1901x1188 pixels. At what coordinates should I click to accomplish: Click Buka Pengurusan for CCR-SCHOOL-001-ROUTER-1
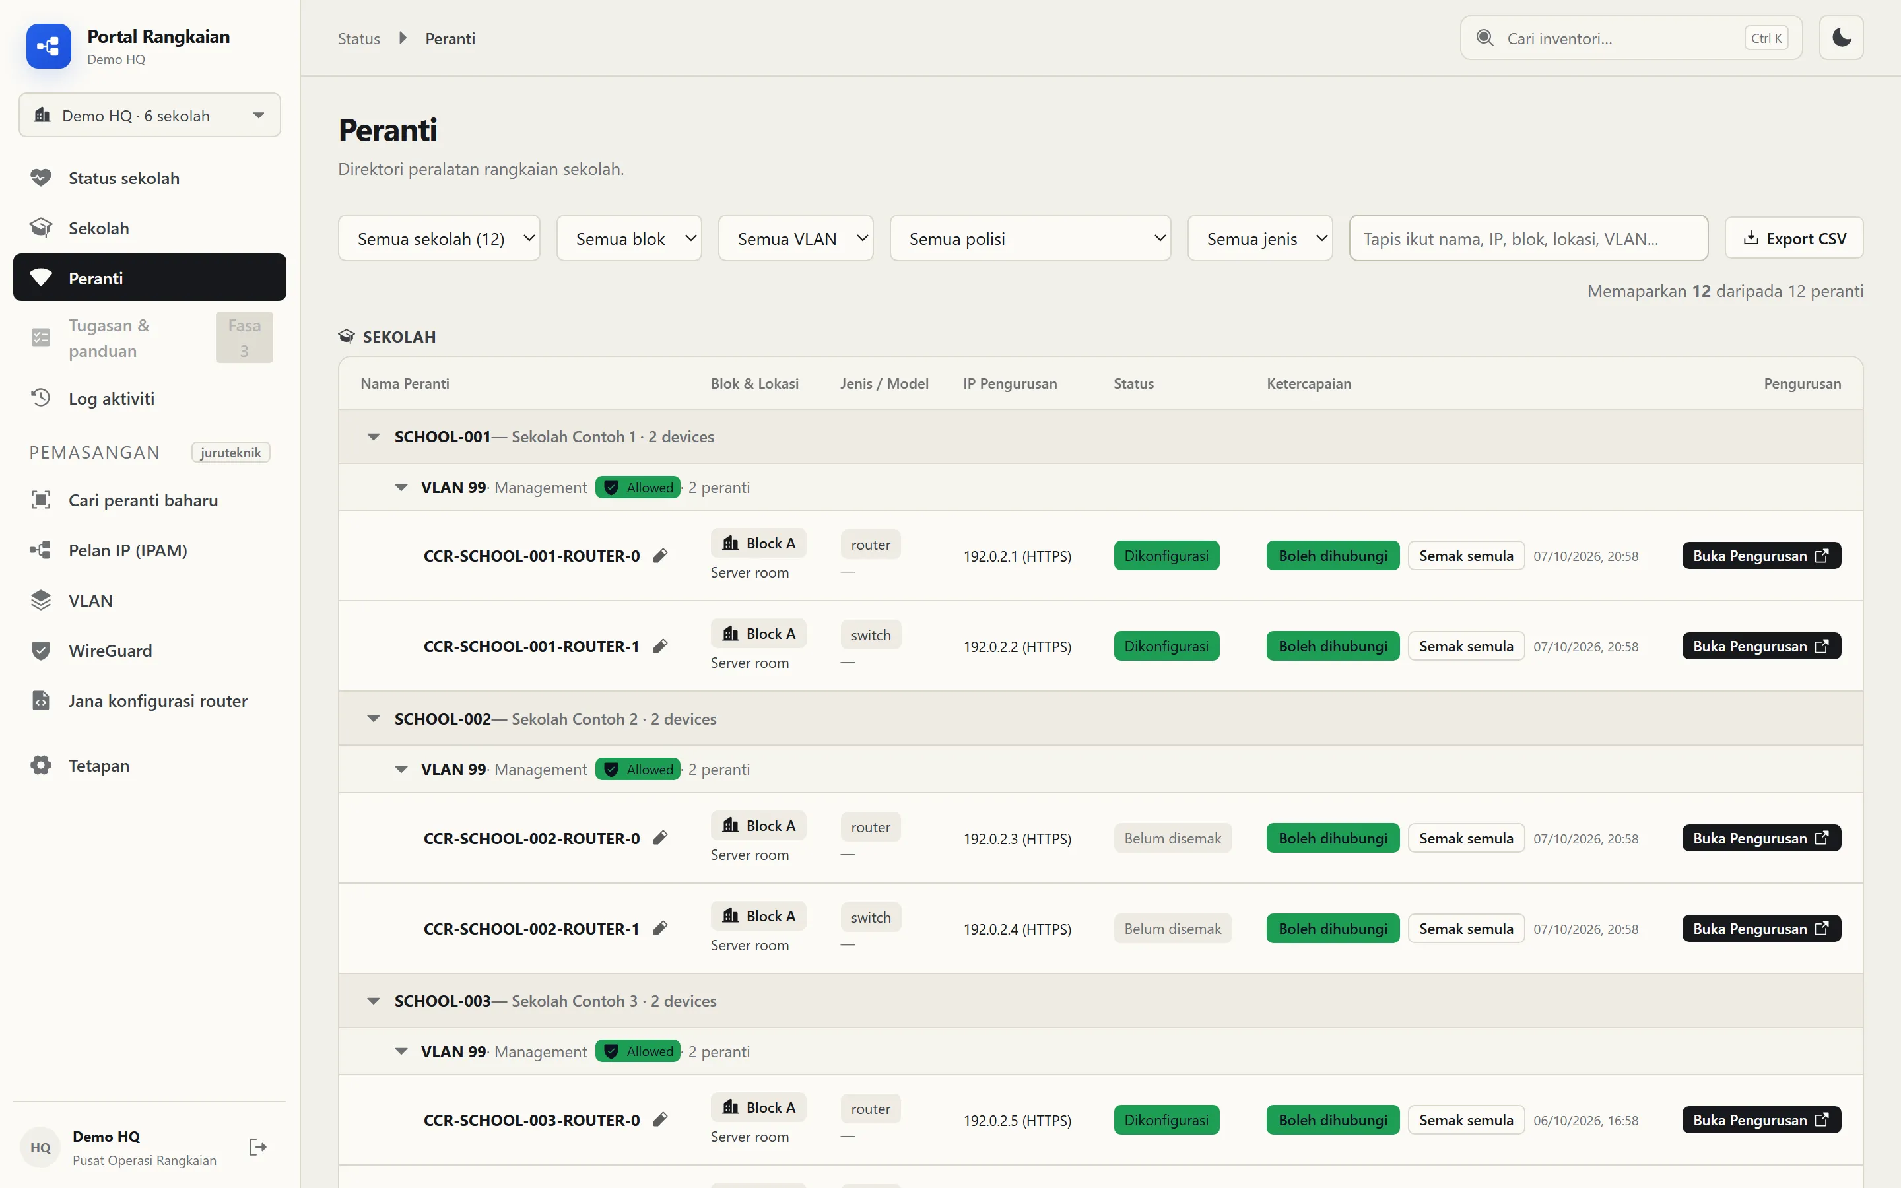[x=1761, y=647]
